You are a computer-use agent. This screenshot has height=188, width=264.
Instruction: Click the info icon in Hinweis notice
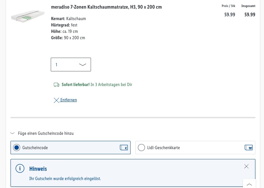20,168
